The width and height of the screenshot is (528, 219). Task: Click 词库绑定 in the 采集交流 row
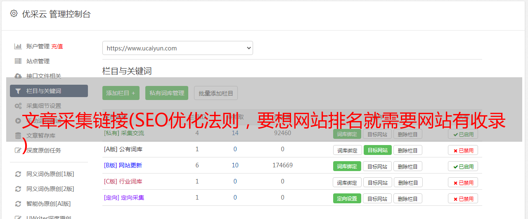click(x=347, y=134)
